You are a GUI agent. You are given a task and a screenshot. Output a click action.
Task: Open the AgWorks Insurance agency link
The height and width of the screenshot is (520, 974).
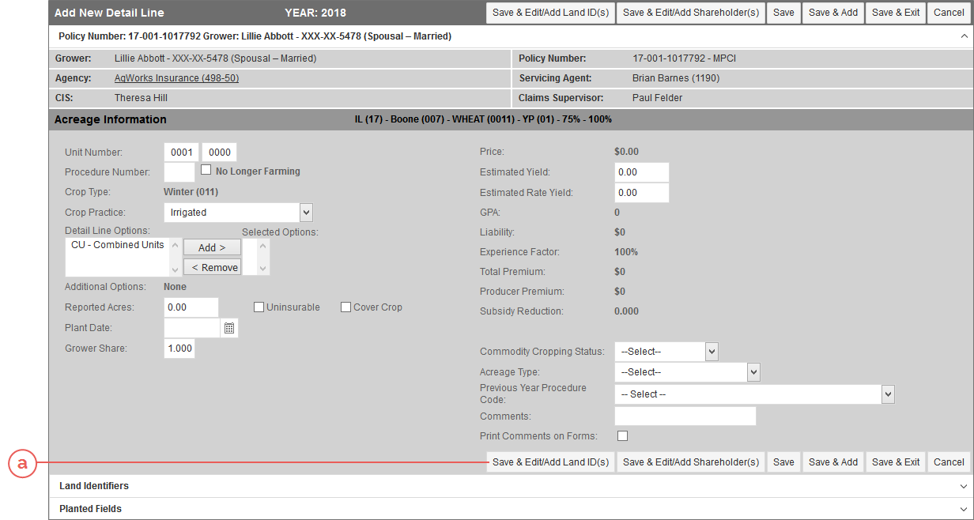click(x=176, y=77)
